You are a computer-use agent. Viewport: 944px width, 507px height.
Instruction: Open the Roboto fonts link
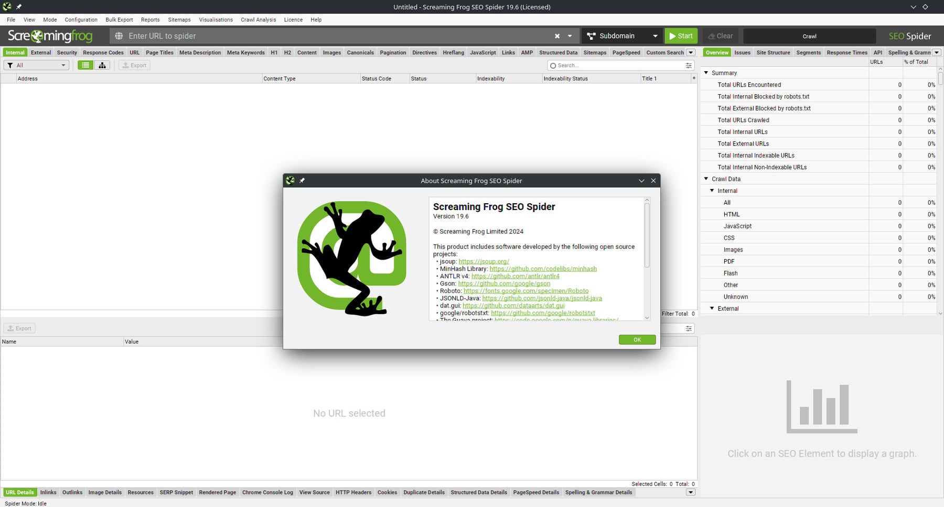click(x=525, y=291)
